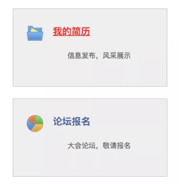Click the character 坛 in the blue title
Screen dimensions: 179x184
click(67, 121)
